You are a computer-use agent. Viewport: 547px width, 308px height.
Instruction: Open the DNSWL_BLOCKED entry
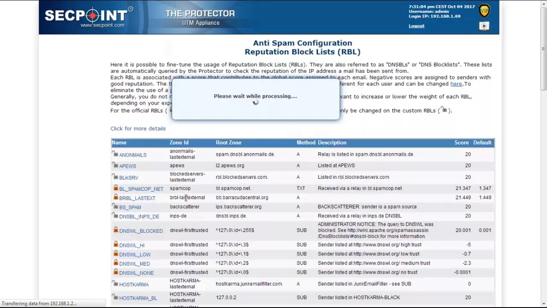pyautogui.click(x=141, y=231)
